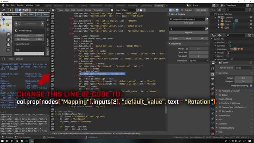Click the Blender icon in Windows taskbar
Image resolution: width=254 pixels, height=143 pixels.
coord(32,141)
